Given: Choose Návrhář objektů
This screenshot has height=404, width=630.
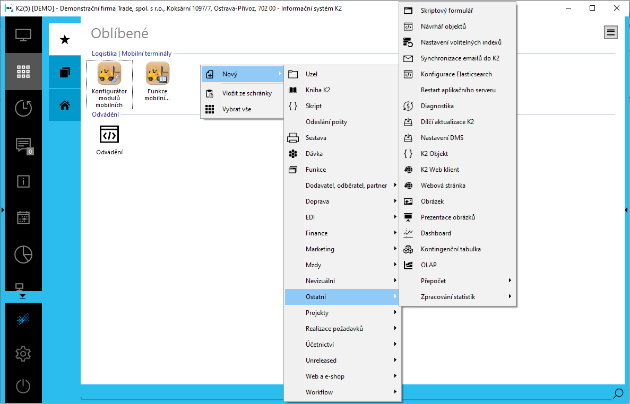Looking at the screenshot, I should 458,27.
